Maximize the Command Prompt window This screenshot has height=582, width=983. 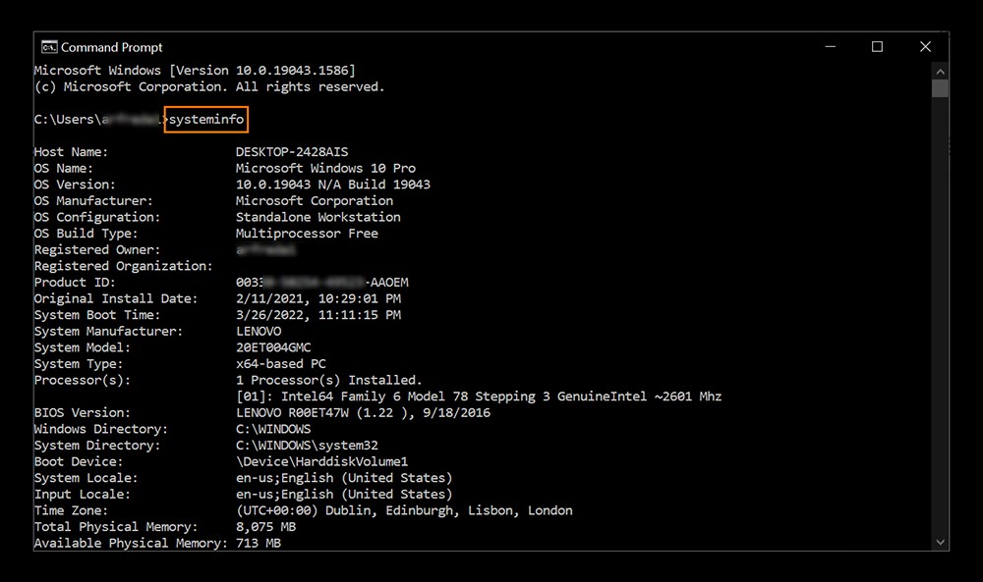[877, 47]
